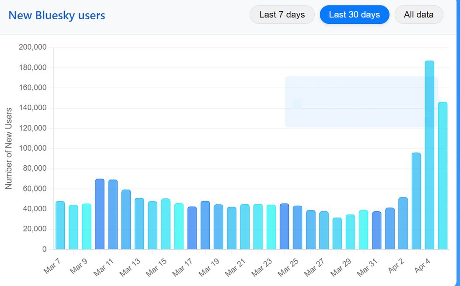Click the Apr 2 x-axis label
The height and width of the screenshot is (286, 460).
coord(397,266)
